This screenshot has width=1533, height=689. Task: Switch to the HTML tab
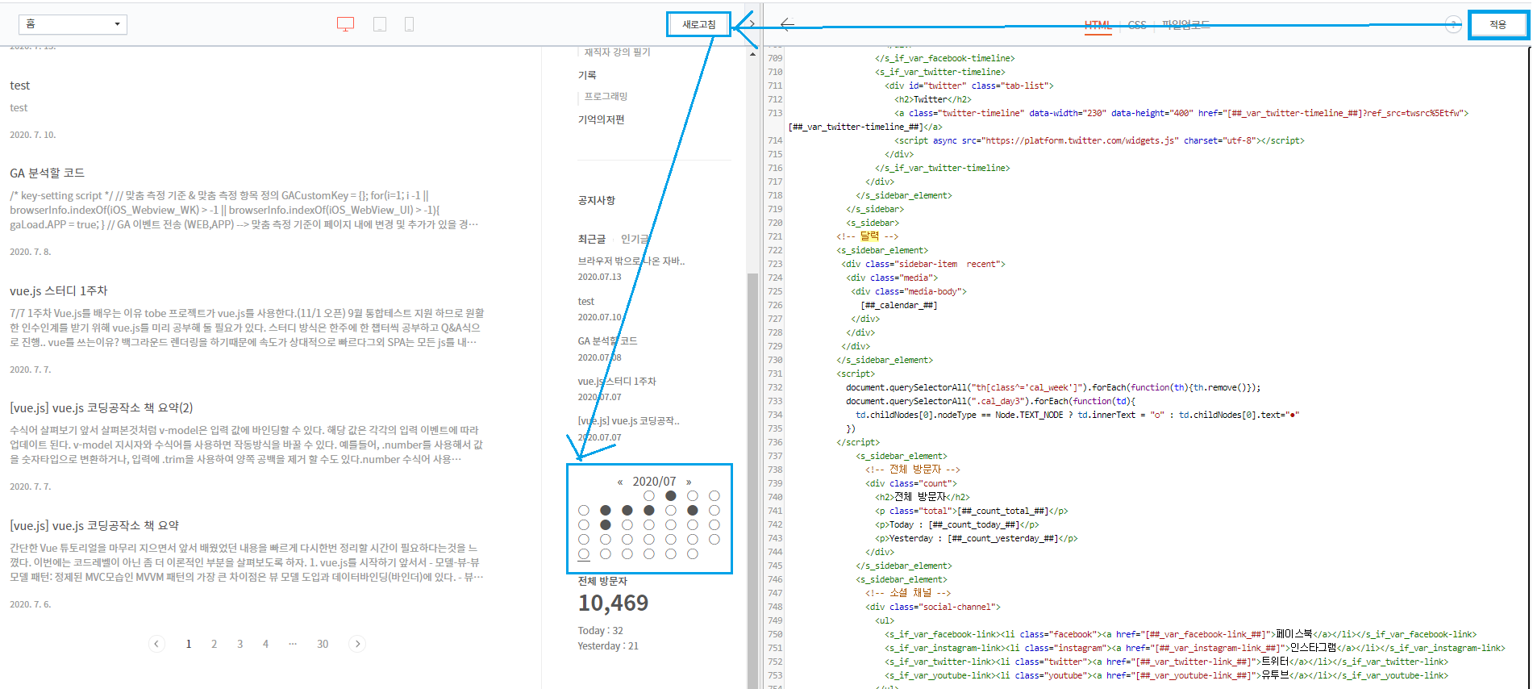click(x=1098, y=25)
